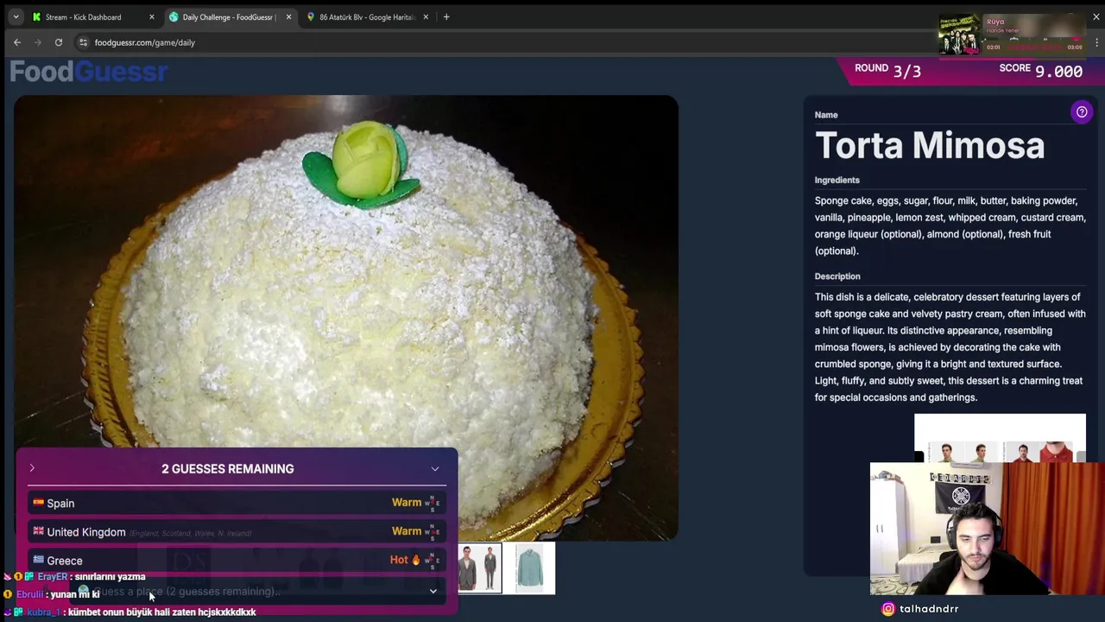Select the Spain guess row
The height and width of the screenshot is (622, 1105).
[237, 503]
